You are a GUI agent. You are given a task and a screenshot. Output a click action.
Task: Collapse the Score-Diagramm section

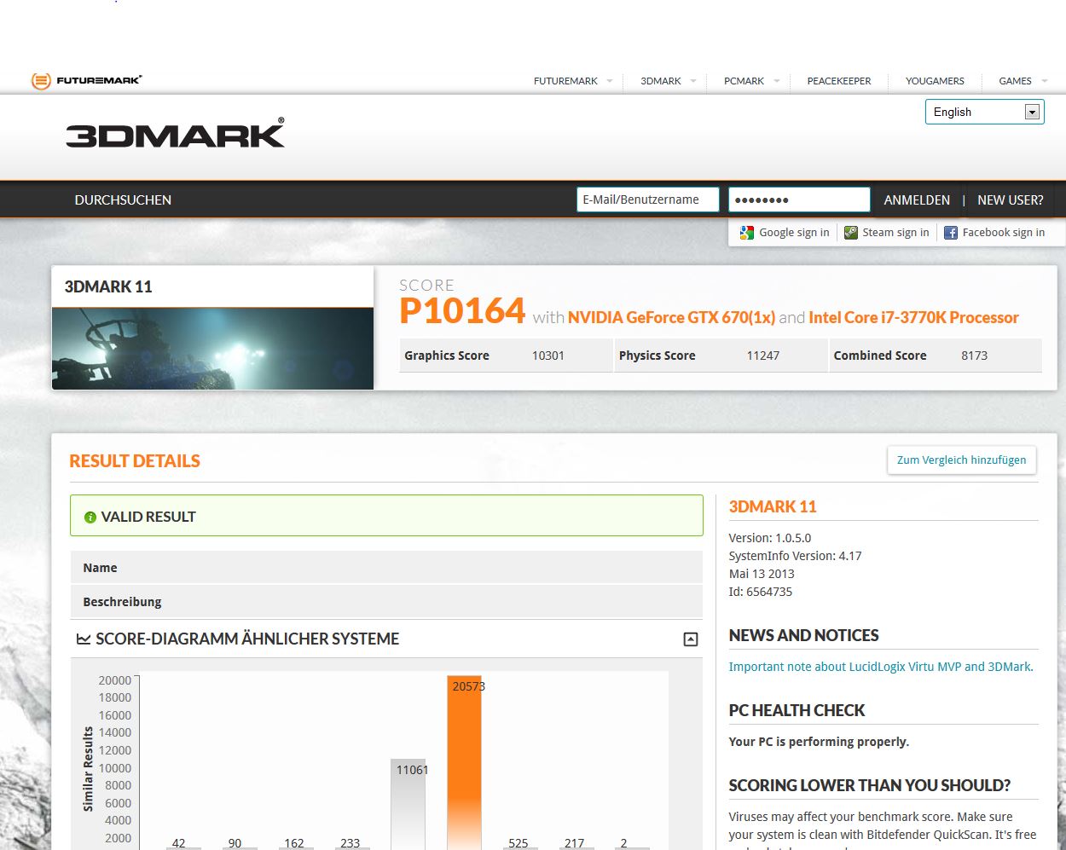[x=691, y=639]
